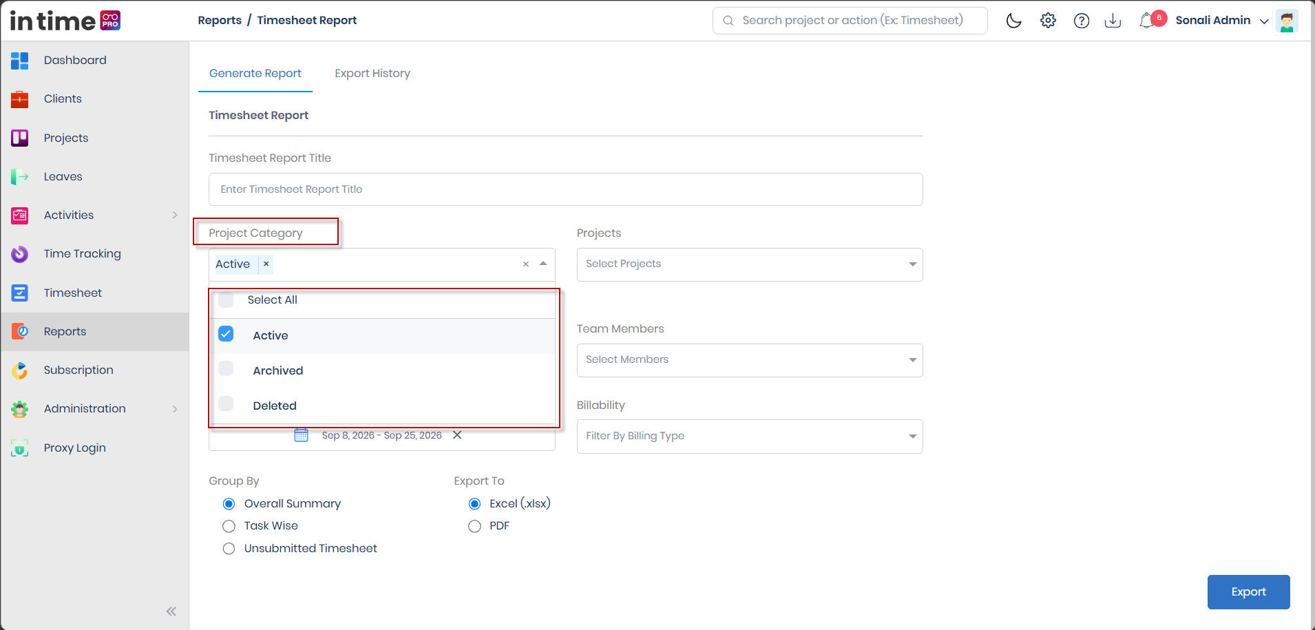Check the Archived category checkbox

tap(226, 368)
